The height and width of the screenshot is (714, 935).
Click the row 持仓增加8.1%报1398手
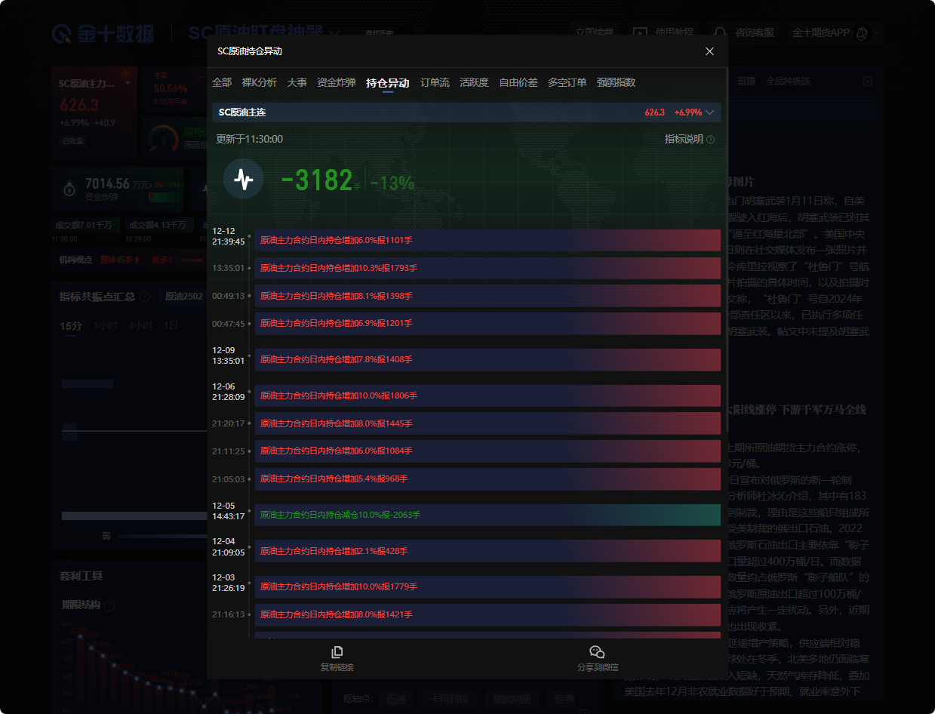[x=487, y=296]
